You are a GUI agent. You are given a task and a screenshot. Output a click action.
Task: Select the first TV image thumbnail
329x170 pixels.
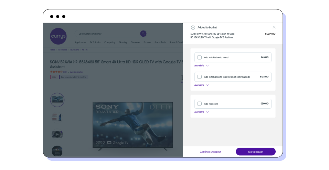(57, 100)
